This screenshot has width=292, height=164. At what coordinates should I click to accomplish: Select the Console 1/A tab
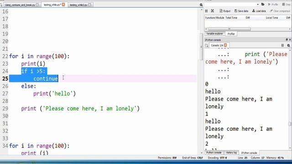coord(217,46)
